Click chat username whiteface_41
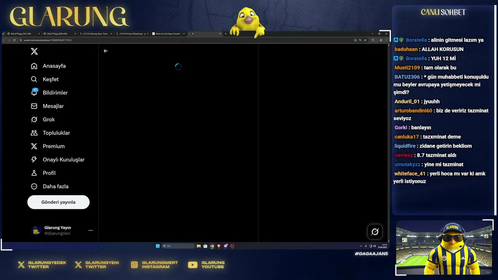 (x=410, y=174)
